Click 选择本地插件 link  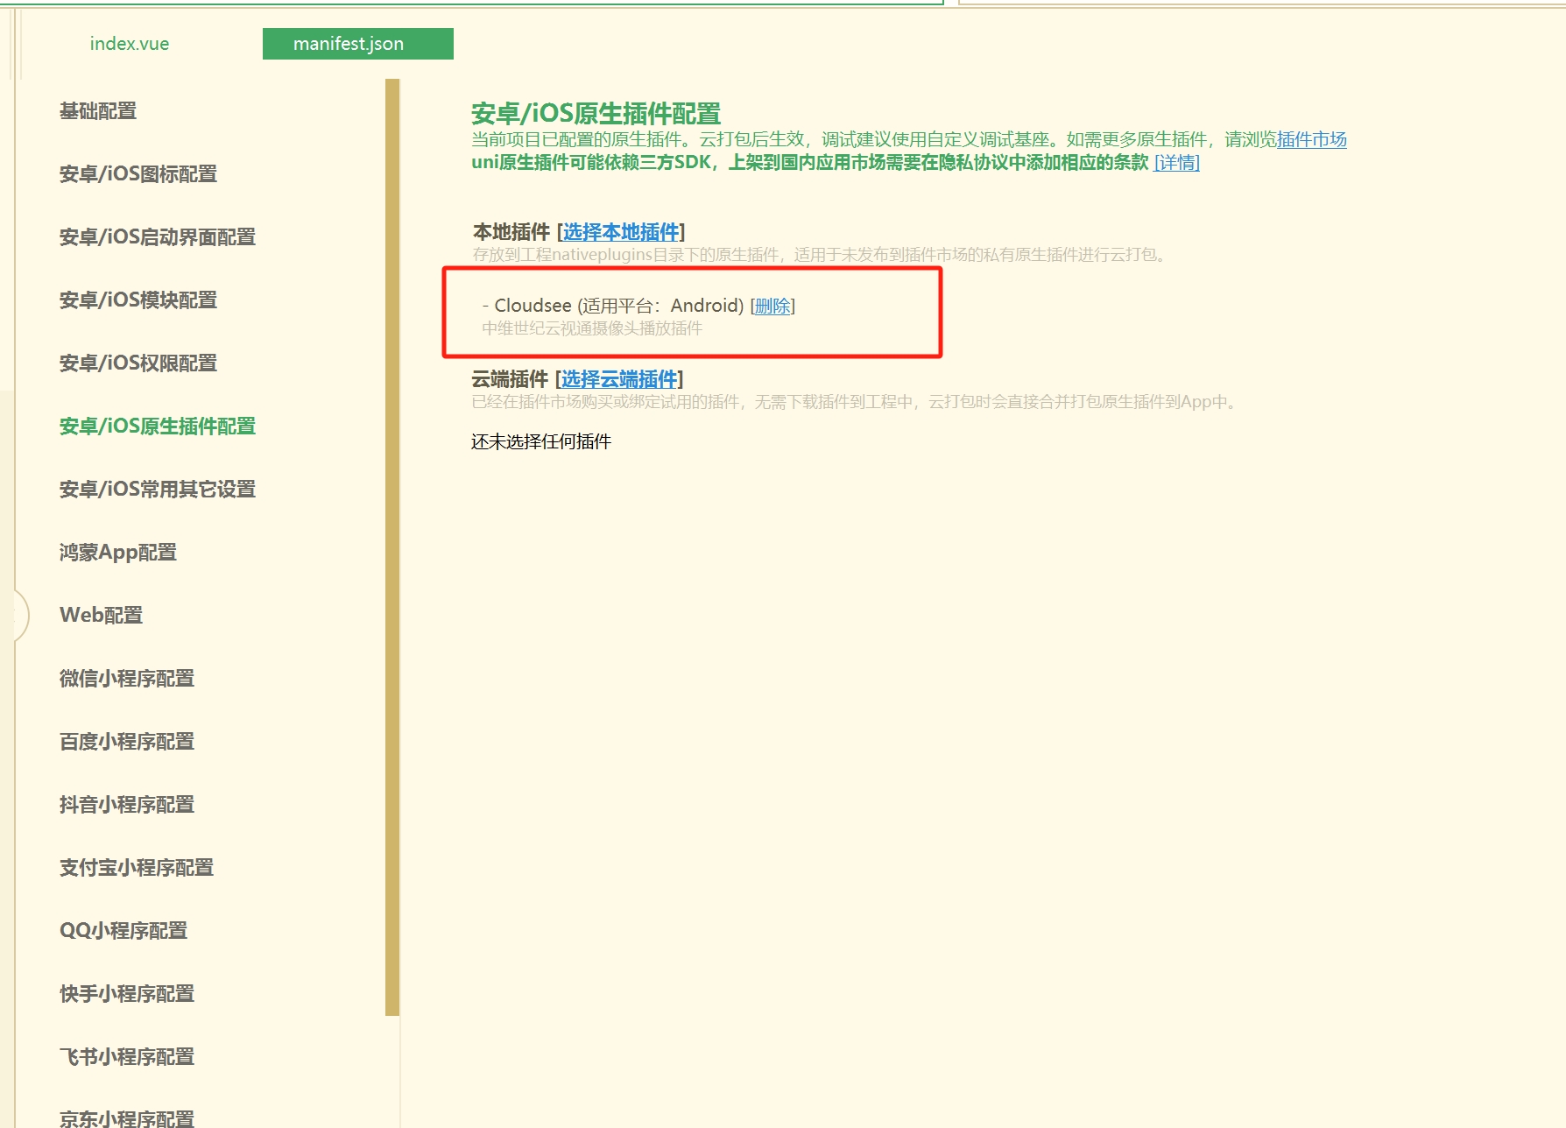[x=621, y=232]
